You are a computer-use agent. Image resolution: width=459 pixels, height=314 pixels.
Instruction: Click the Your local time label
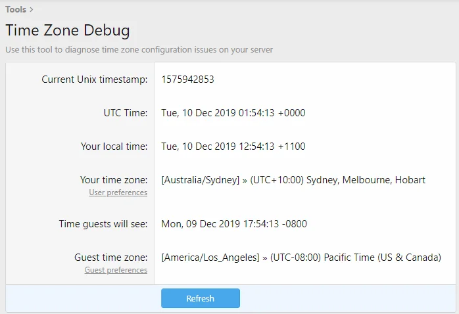pyautogui.click(x=114, y=146)
